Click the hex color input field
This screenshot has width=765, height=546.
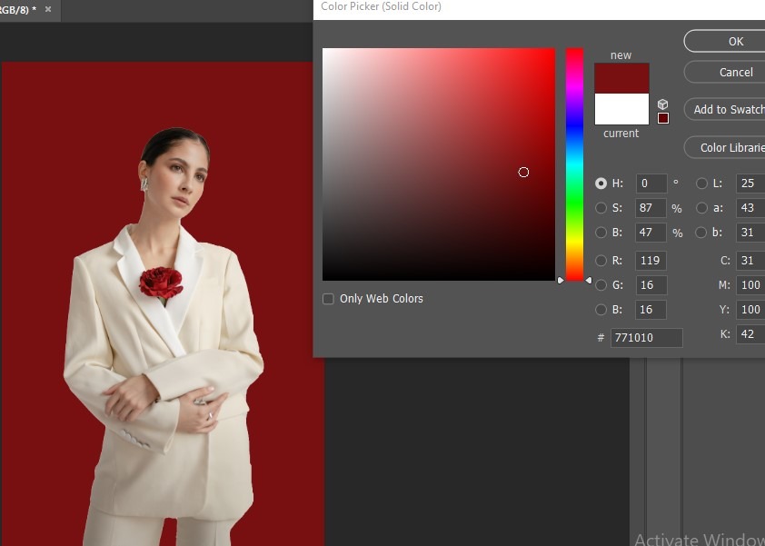point(646,338)
